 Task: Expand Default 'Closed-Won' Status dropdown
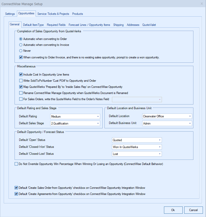137,147
